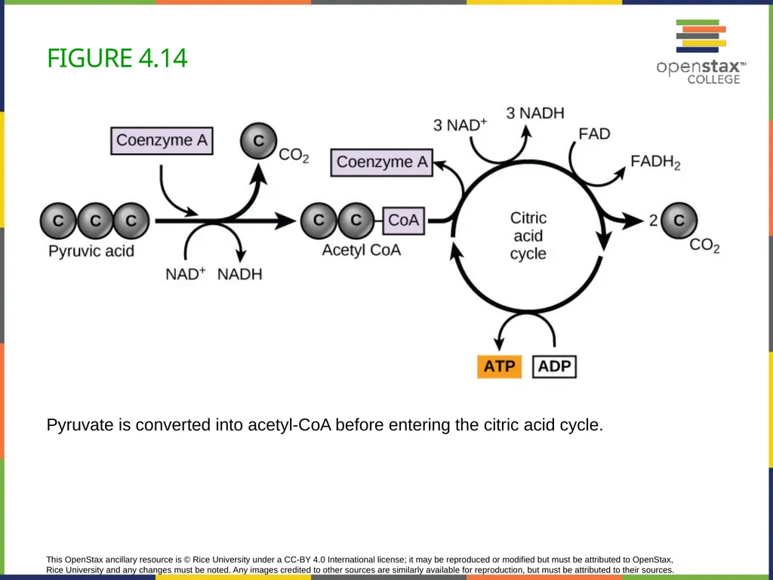This screenshot has width=773, height=580.
Task: Click the first carbon sphere of Acetyl CoA
Action: pos(319,221)
